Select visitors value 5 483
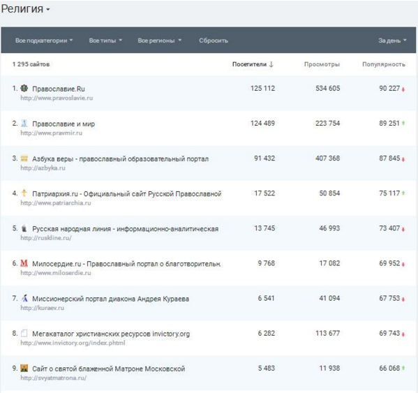 coord(267,368)
